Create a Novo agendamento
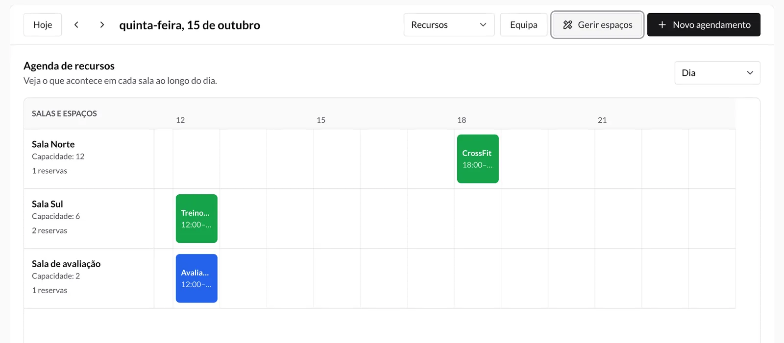The height and width of the screenshot is (343, 784). coord(704,24)
